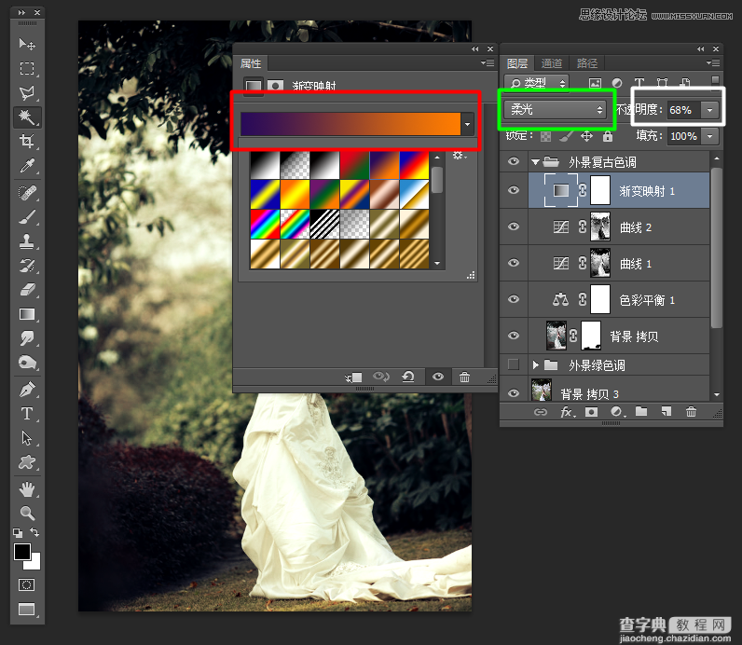Select the Polygonal Lasso tool
742x645 pixels.
point(27,93)
